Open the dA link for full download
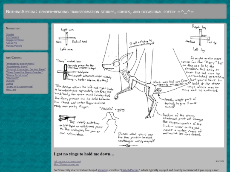230x172 pixels. [x=67, y=161]
